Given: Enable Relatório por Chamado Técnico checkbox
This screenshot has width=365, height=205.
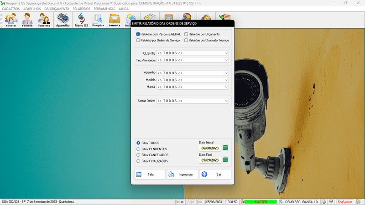Looking at the screenshot, I should pyautogui.click(x=186, y=40).
